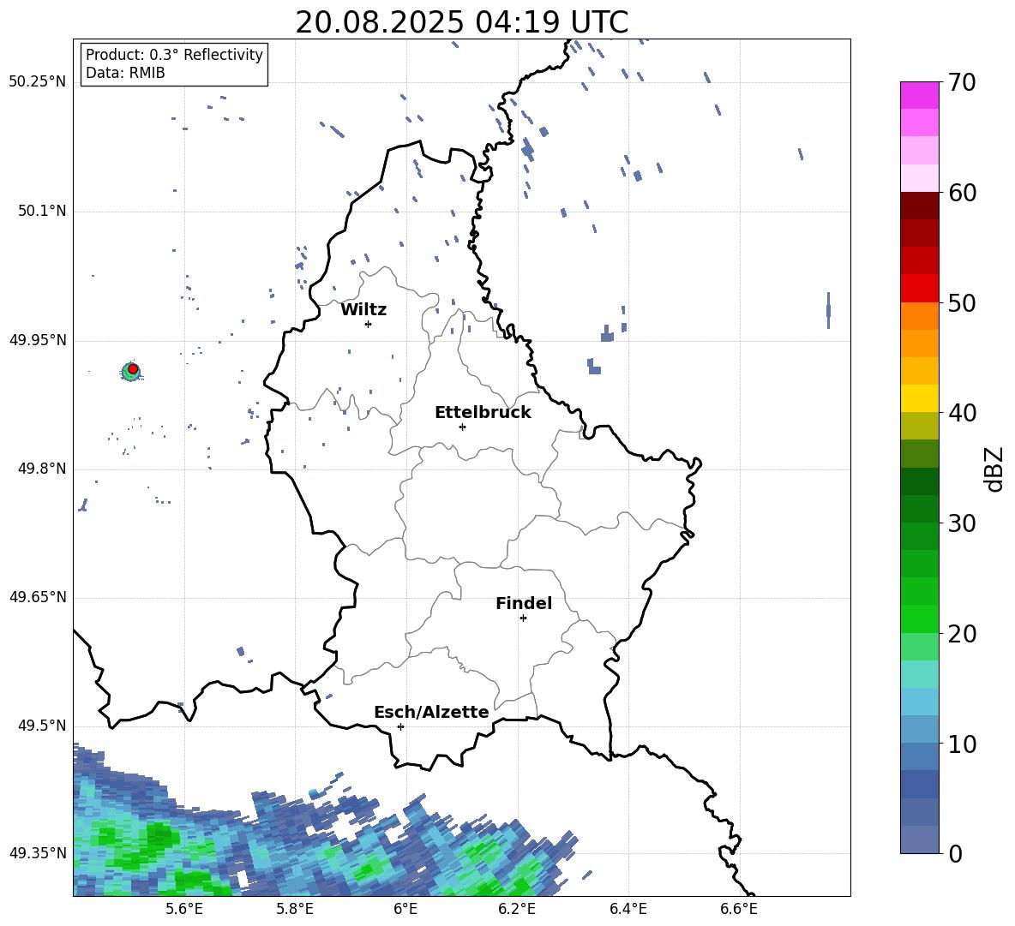Click the Wiltz city label
The height and width of the screenshot is (926, 1015).
(363, 310)
